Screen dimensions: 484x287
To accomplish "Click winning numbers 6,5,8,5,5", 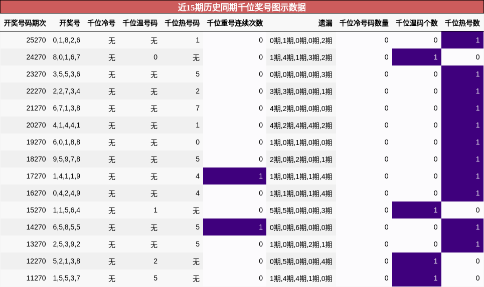I will coord(66,227).
